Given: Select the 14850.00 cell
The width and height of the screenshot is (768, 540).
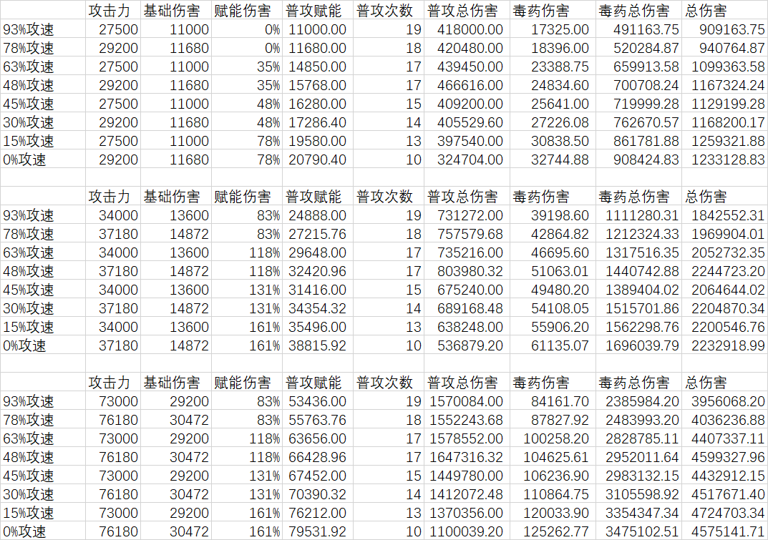Looking at the screenshot, I should pos(317,67).
